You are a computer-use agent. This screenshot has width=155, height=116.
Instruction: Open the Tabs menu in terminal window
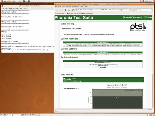pos(21,8)
